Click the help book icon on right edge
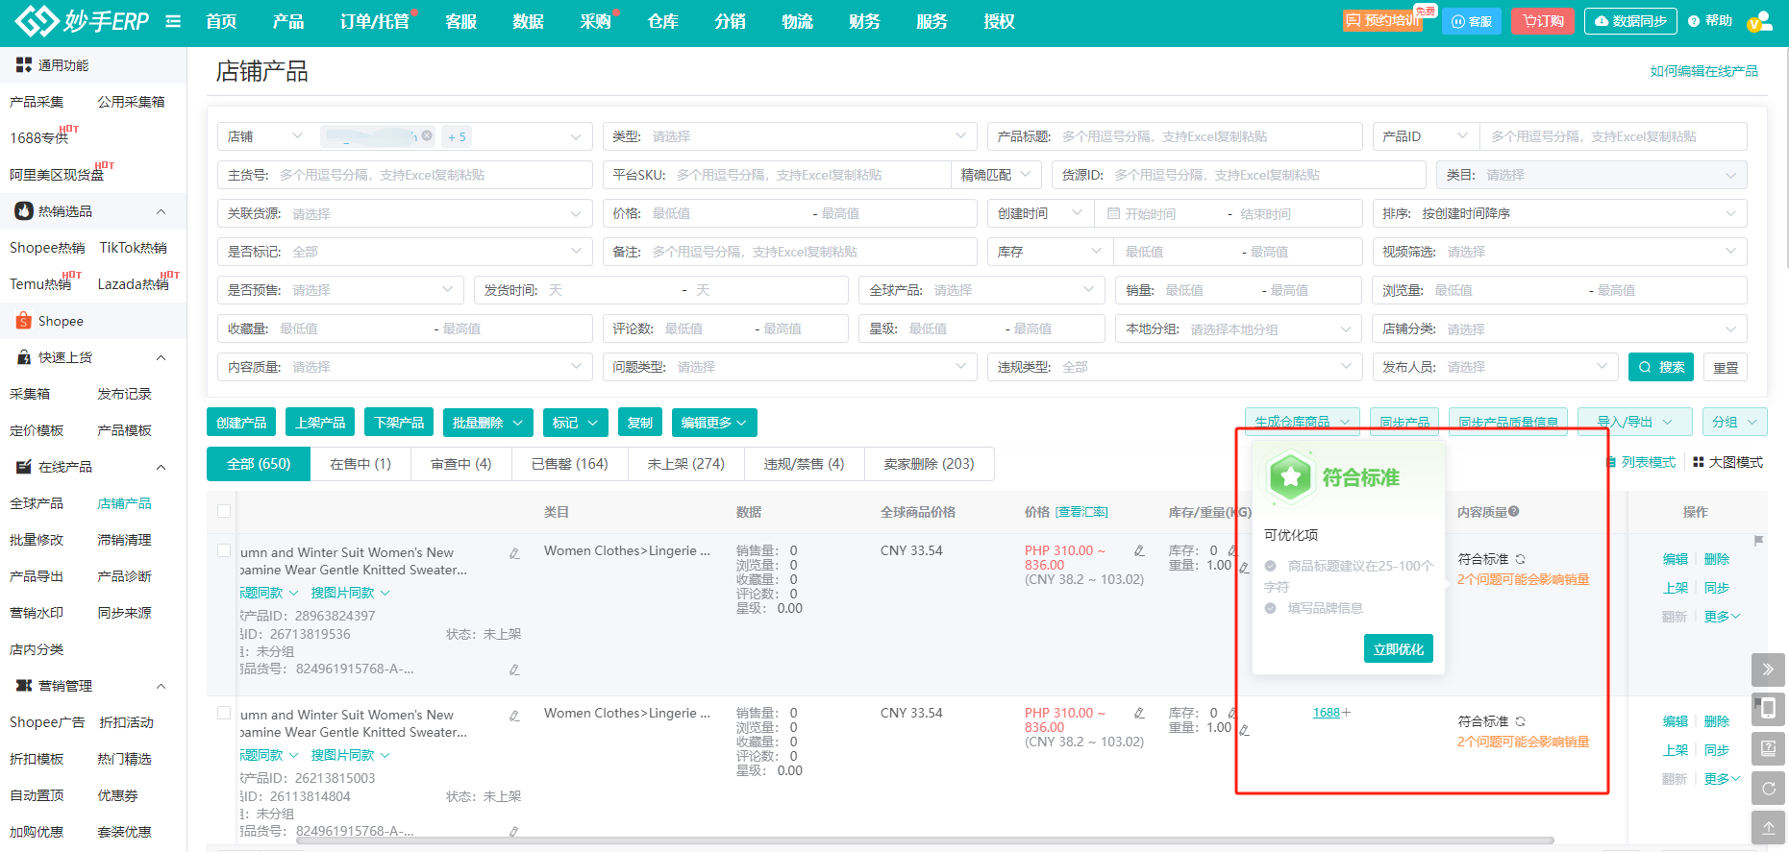Image resolution: width=1789 pixels, height=852 pixels. pyautogui.click(x=1768, y=748)
